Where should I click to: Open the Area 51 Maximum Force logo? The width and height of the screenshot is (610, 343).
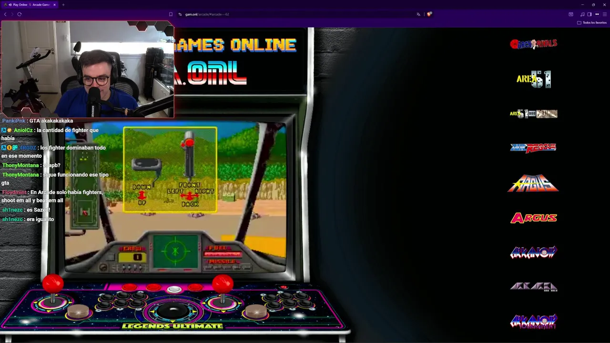[x=533, y=113]
